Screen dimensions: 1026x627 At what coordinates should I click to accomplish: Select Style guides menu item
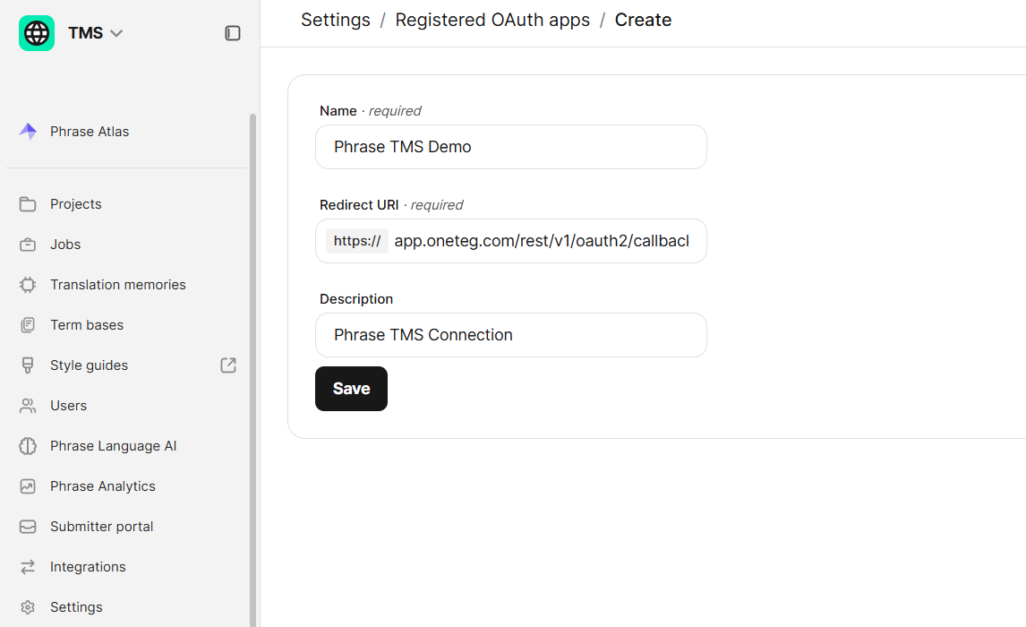click(x=89, y=365)
